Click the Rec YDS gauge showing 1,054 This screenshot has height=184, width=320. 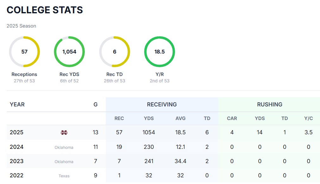[69, 52]
